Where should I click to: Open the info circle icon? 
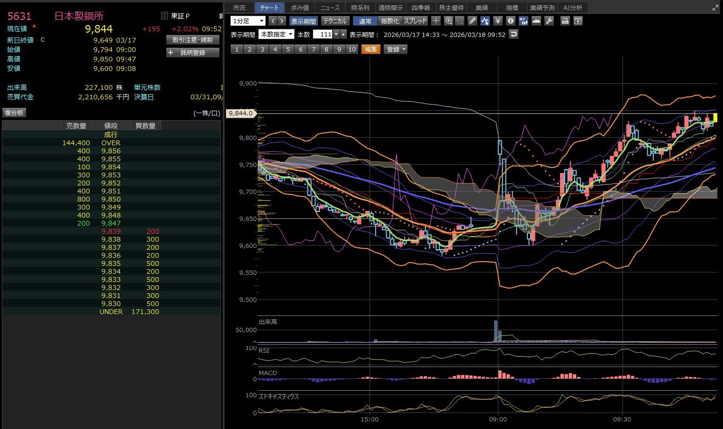[510, 21]
